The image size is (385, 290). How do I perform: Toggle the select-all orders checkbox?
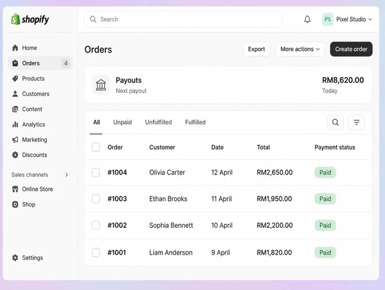[x=96, y=148]
